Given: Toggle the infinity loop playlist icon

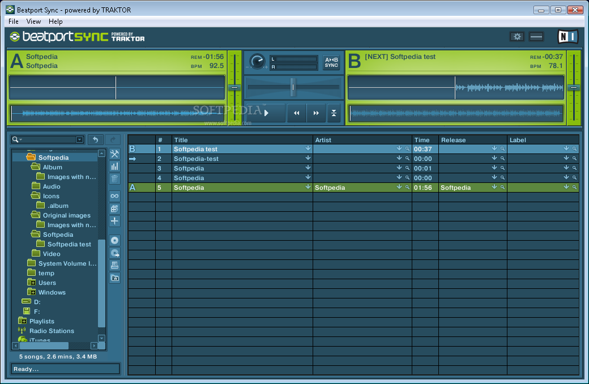Looking at the screenshot, I should tap(114, 196).
